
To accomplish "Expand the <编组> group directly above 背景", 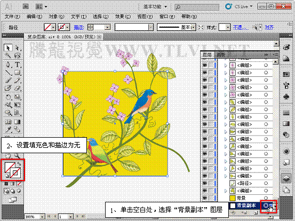I will [x=226, y=191].
